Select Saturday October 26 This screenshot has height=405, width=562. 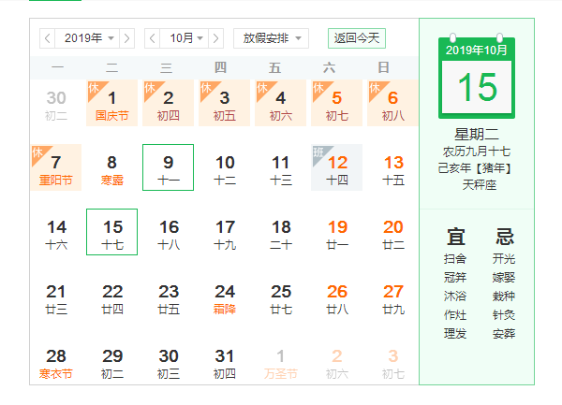(x=337, y=297)
